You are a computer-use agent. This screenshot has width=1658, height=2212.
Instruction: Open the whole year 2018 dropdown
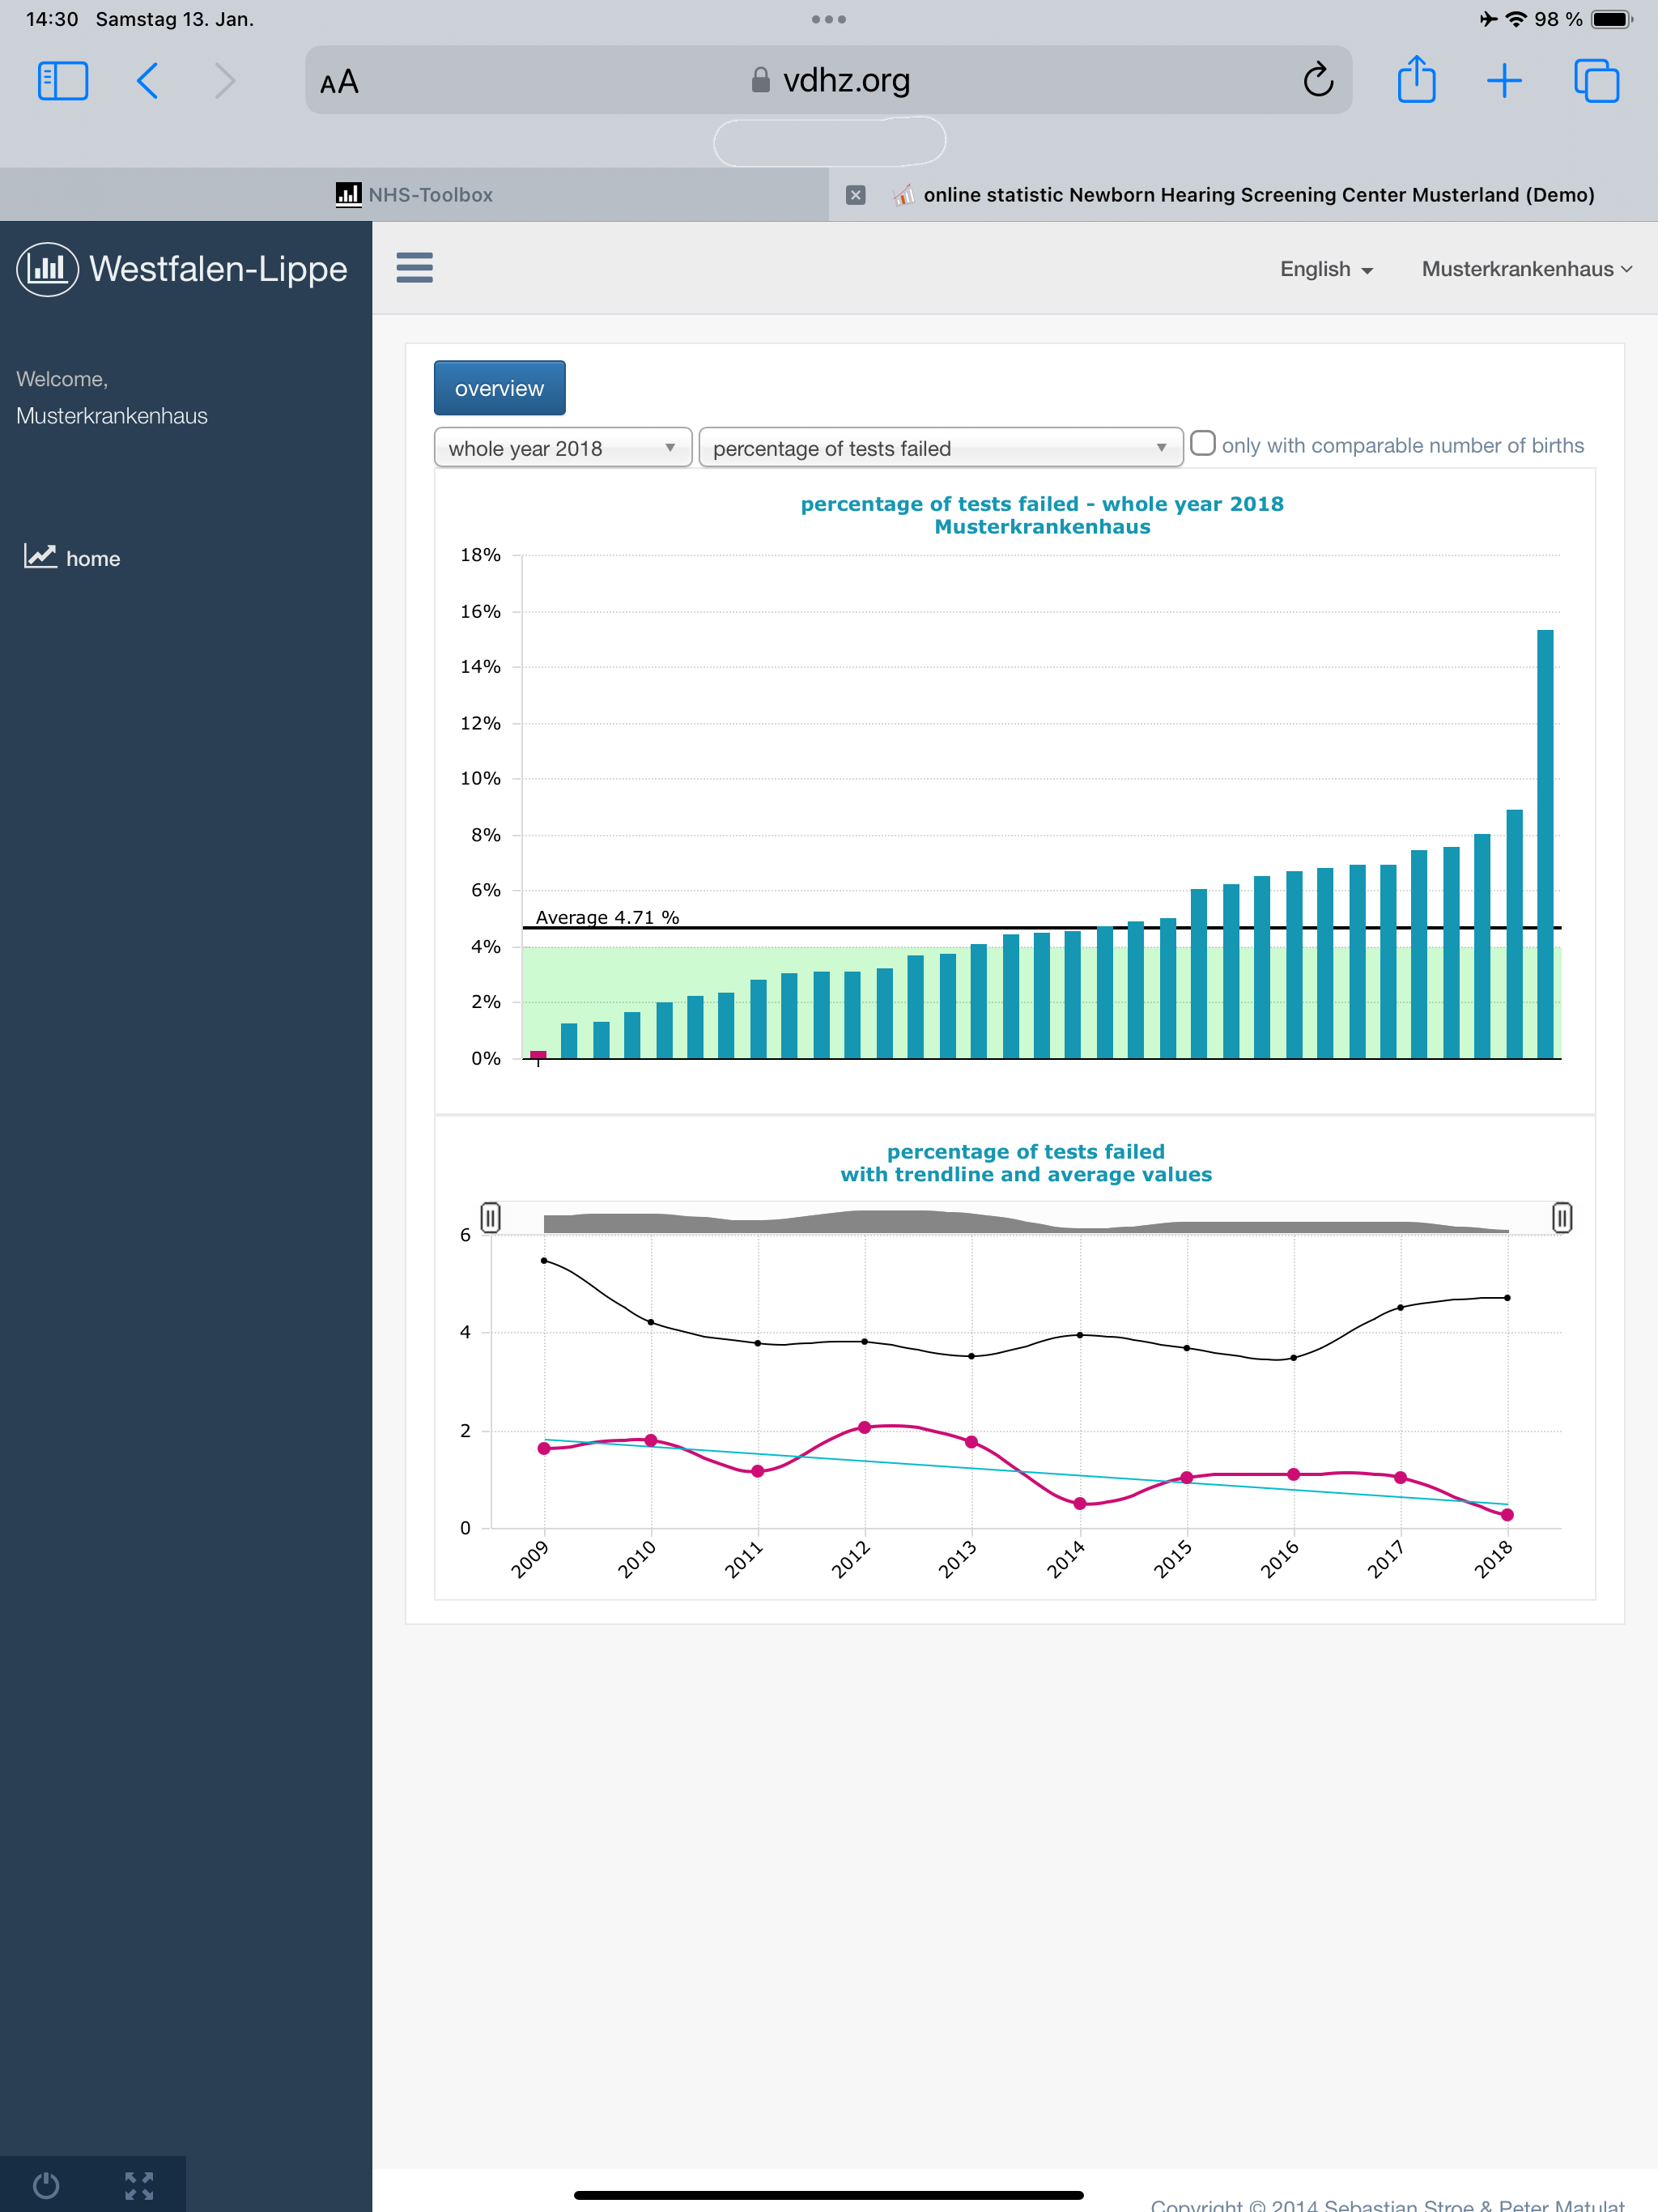[x=562, y=448]
